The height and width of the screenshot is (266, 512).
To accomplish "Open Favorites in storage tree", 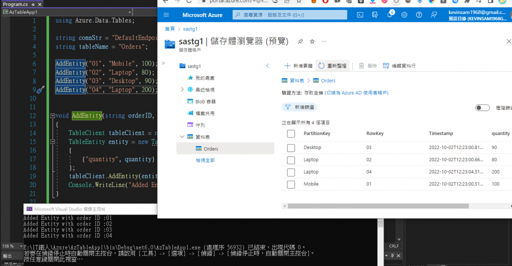I will pos(201,77).
